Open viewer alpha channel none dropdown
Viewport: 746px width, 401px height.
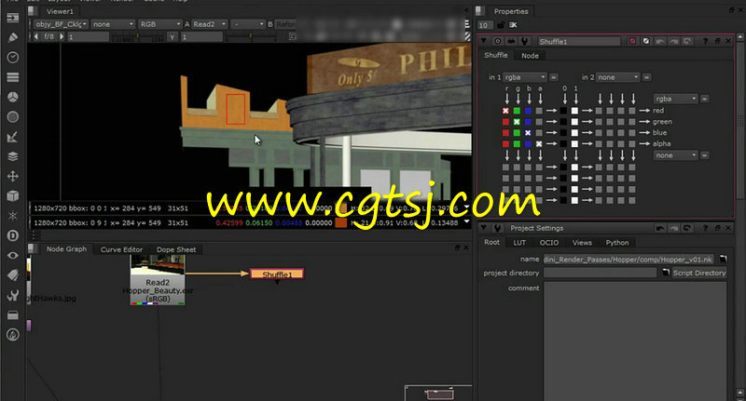pos(113,24)
